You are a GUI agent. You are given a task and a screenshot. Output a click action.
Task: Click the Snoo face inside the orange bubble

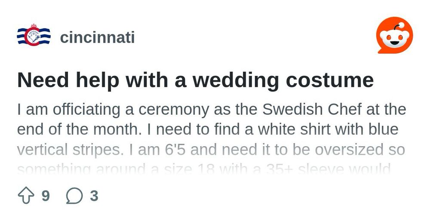[395, 37]
